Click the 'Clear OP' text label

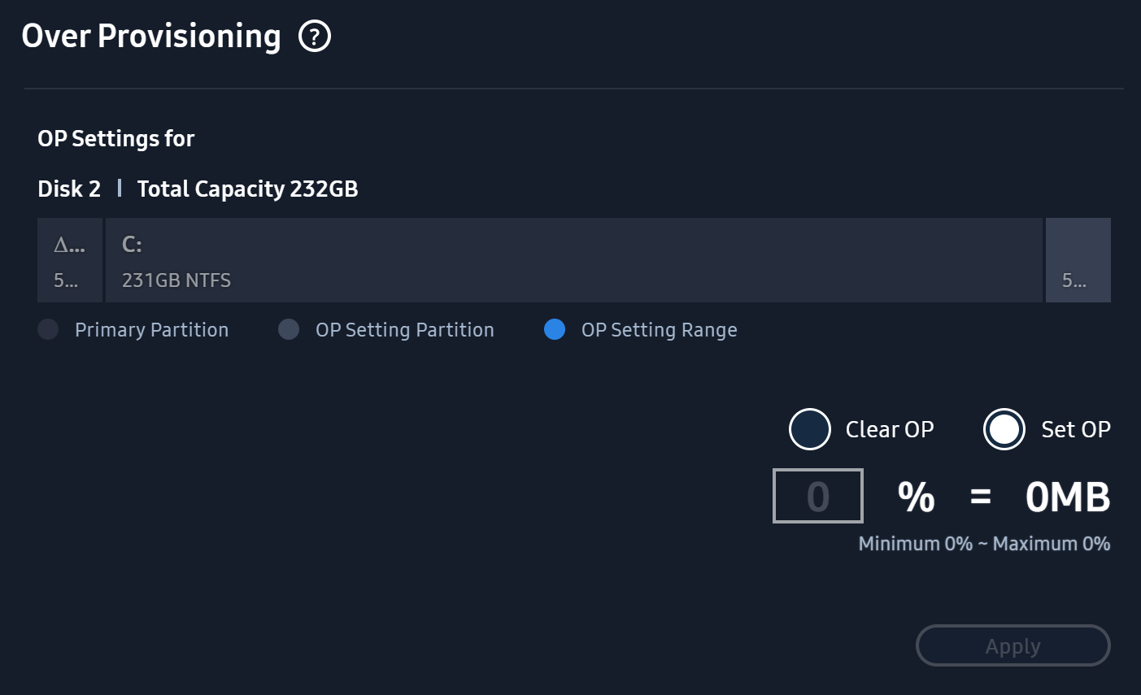[890, 429]
